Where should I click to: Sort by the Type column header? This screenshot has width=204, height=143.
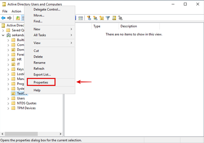[x=105, y=26]
